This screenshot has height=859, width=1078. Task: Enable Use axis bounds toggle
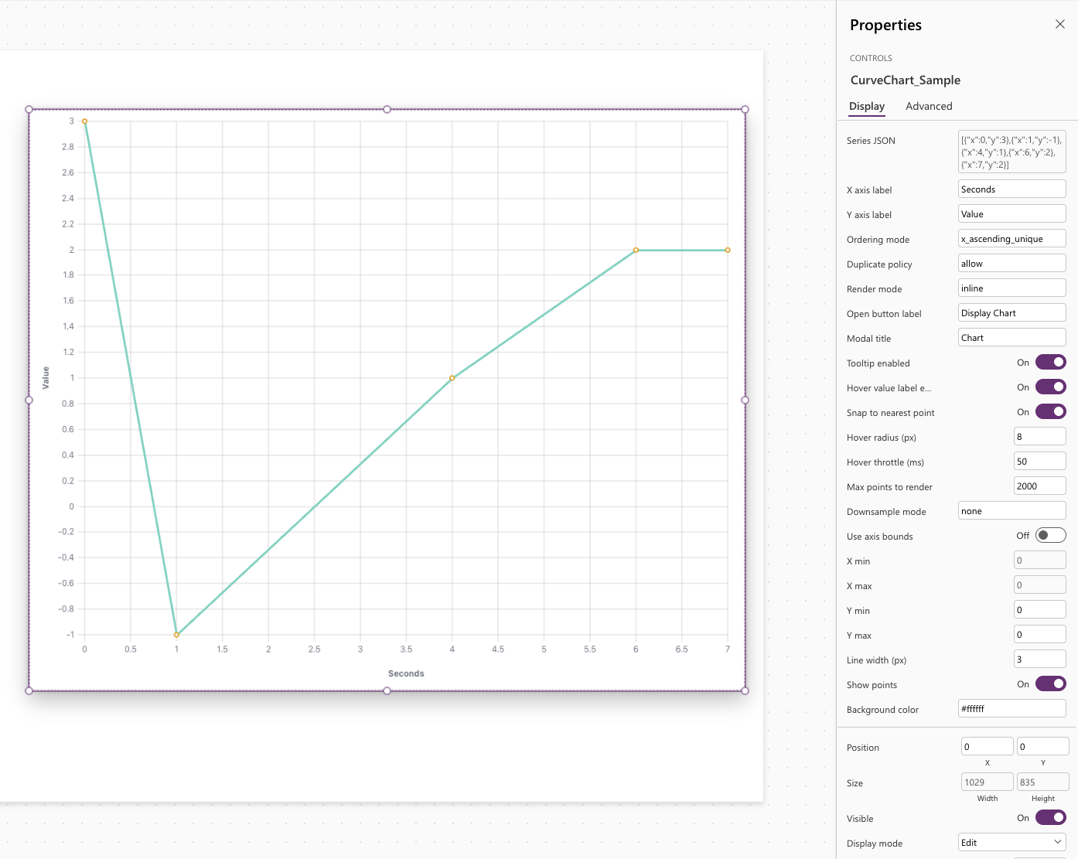pyautogui.click(x=1051, y=535)
